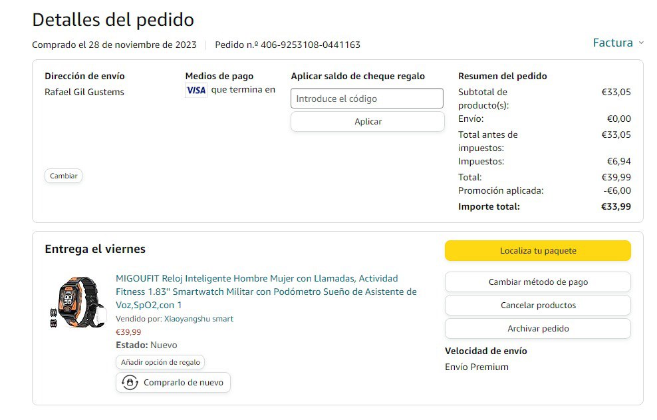The height and width of the screenshot is (420, 657).
Task: Open the smartwatch product thumbnail image
Action: click(x=77, y=304)
